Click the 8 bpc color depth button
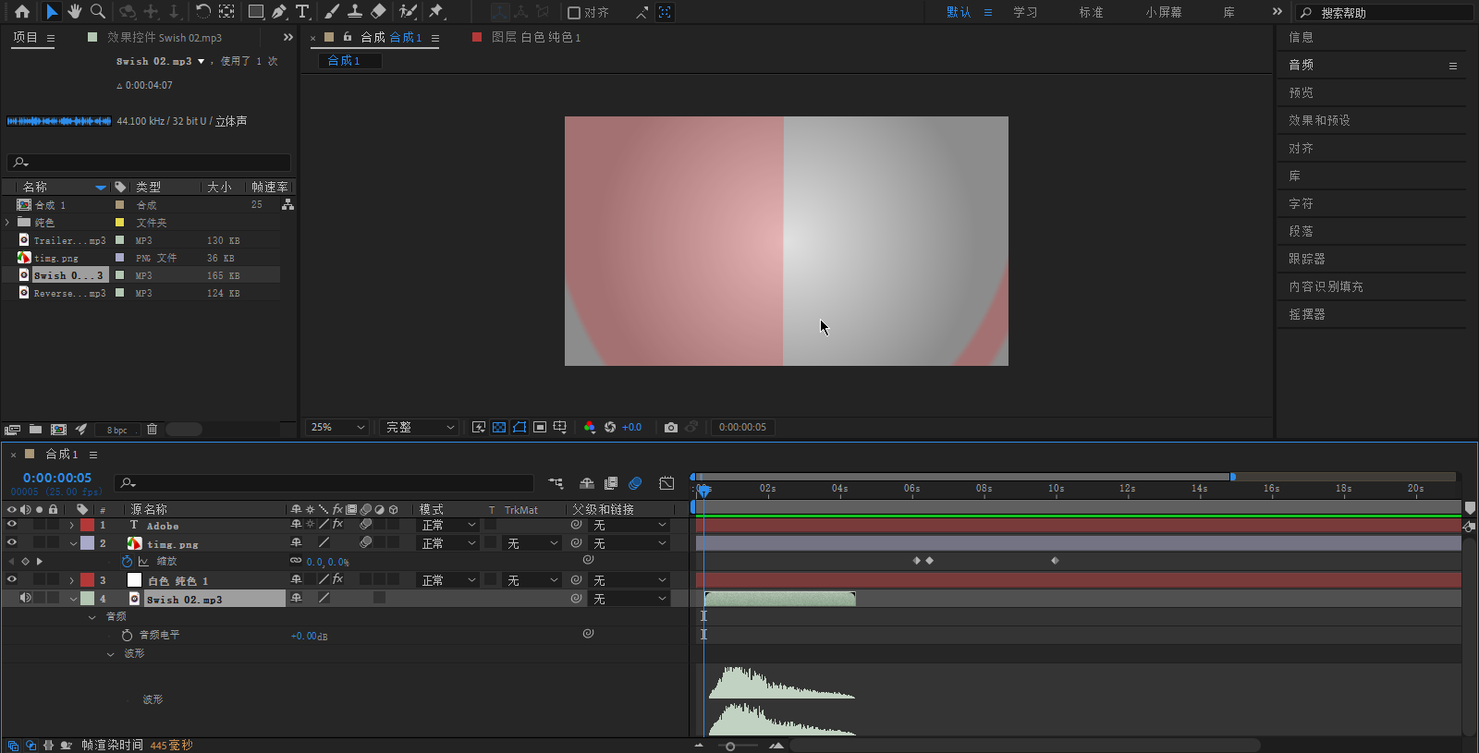1479x753 pixels. tap(117, 430)
